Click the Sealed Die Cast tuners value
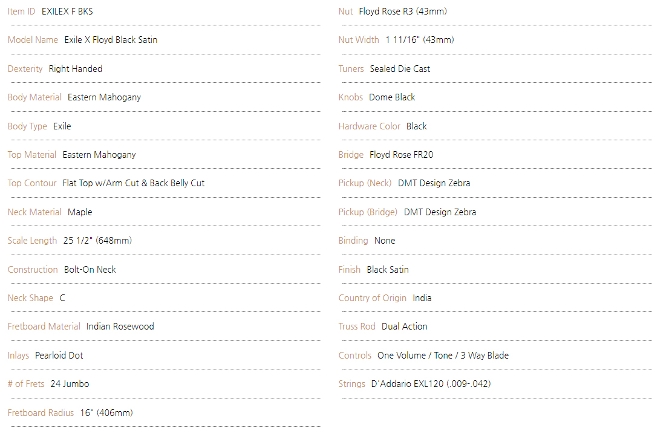The width and height of the screenshot is (669, 442). pyautogui.click(x=400, y=69)
